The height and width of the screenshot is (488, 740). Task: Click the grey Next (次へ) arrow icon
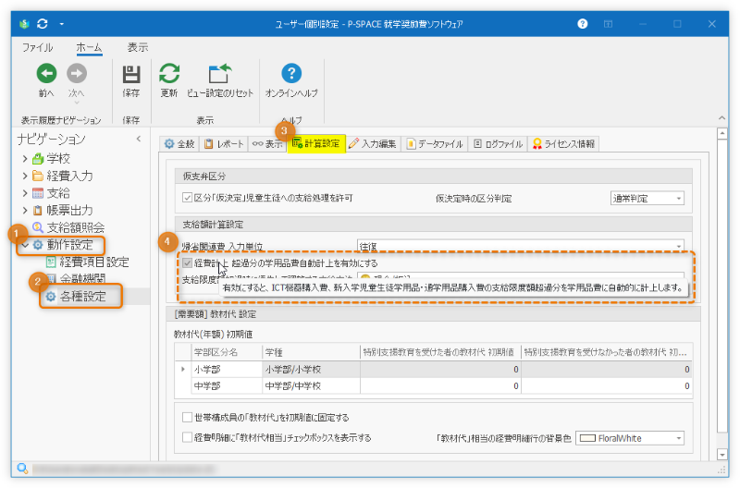[x=77, y=74]
